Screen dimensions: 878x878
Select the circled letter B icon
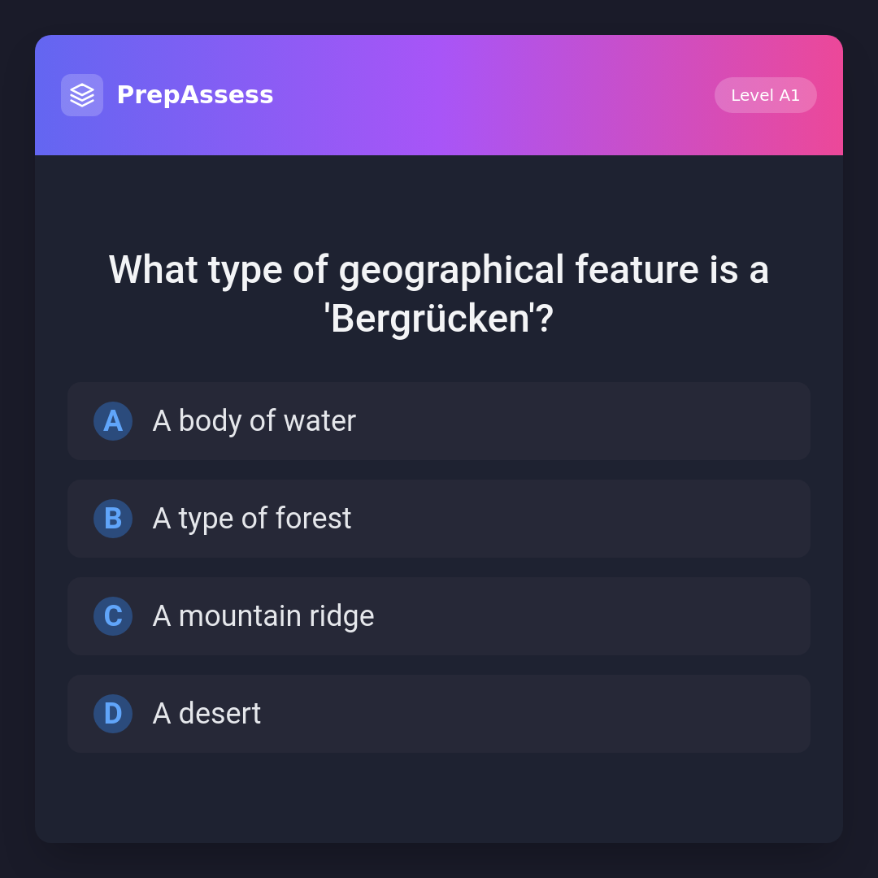pos(113,519)
